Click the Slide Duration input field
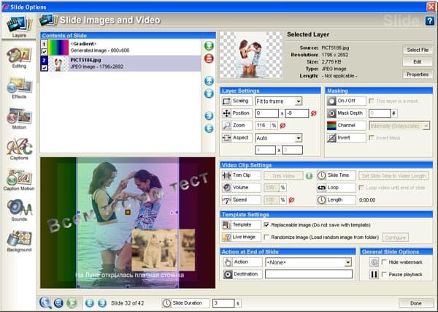 (x=223, y=303)
